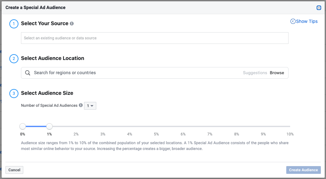The height and width of the screenshot is (179, 326).
Task: Click the step 1 circle icon
Action: pyautogui.click(x=14, y=24)
